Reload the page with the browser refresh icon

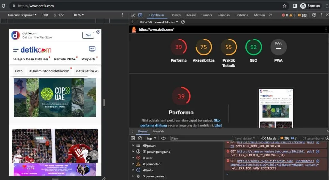coord(4,6)
